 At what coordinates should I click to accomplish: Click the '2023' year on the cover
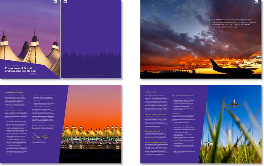33,74
